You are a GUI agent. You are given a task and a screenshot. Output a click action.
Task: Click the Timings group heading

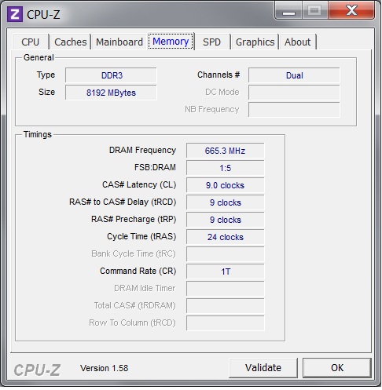pyautogui.click(x=38, y=134)
